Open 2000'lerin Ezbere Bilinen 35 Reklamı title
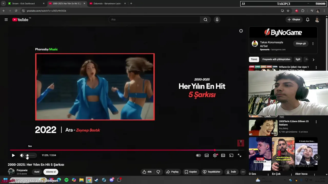Viewport: 328px width, 184px height. (x=294, y=123)
